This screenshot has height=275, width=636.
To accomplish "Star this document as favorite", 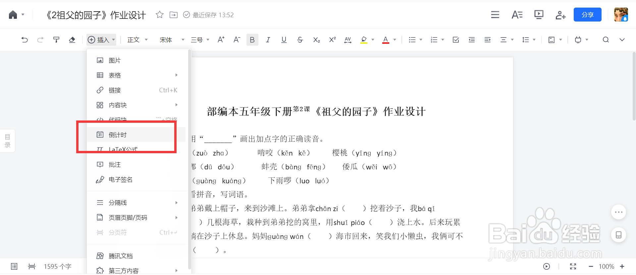I will pos(160,15).
